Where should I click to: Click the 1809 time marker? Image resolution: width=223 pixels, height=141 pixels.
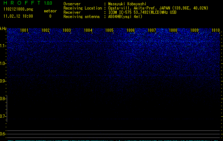[x=194, y=30]
